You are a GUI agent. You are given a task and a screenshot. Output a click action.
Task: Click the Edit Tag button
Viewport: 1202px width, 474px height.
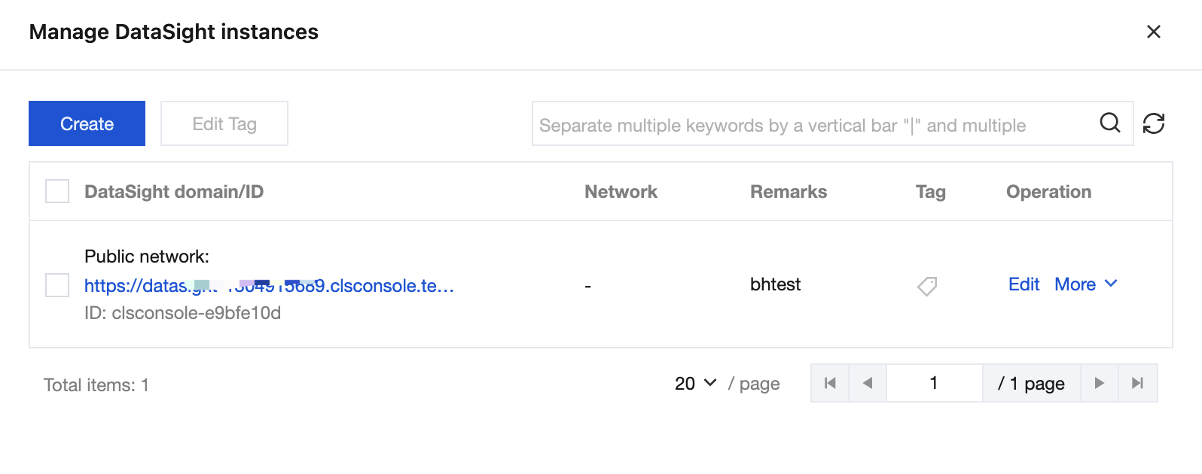[x=224, y=123]
